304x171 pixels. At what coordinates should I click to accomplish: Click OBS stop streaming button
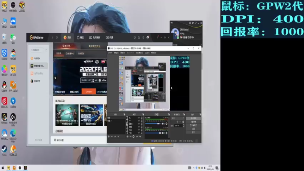click(x=193, y=118)
